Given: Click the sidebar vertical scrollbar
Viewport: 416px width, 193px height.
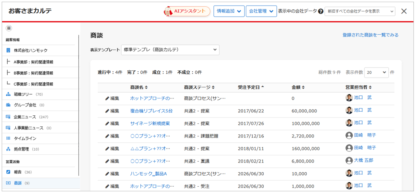Looking at the screenshot, I should pyautogui.click(x=79, y=106).
